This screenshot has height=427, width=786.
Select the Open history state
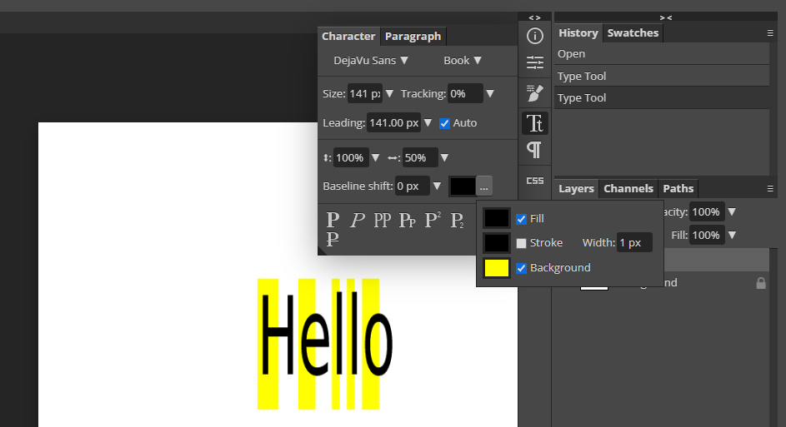[x=662, y=53]
